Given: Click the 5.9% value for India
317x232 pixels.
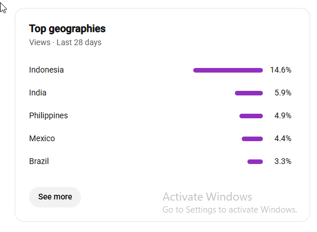Looking at the screenshot, I should (283, 93).
